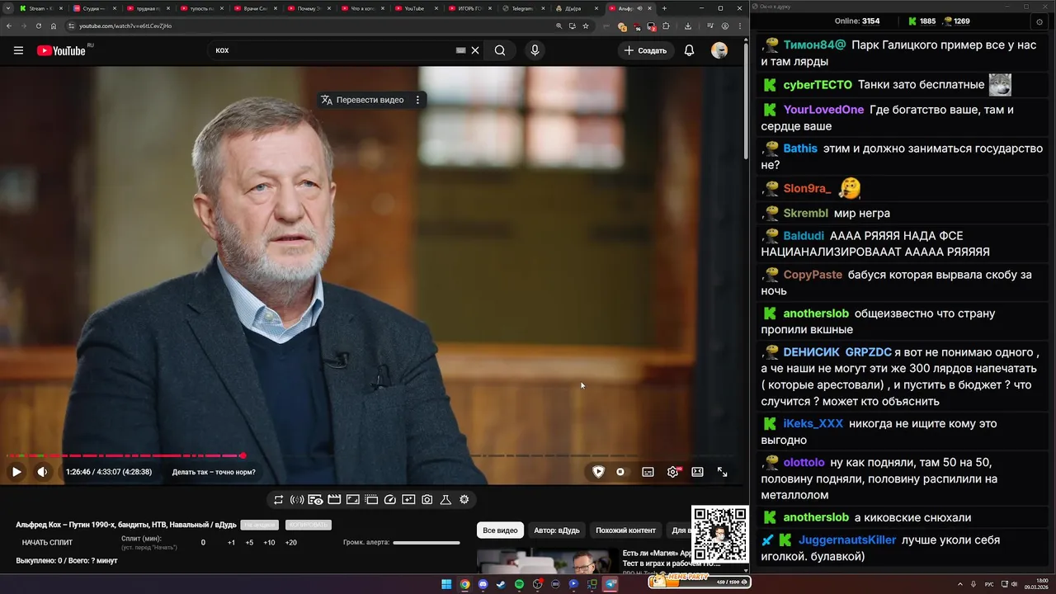Enter fullscreen mode
The image size is (1056, 594).
pos(722,472)
